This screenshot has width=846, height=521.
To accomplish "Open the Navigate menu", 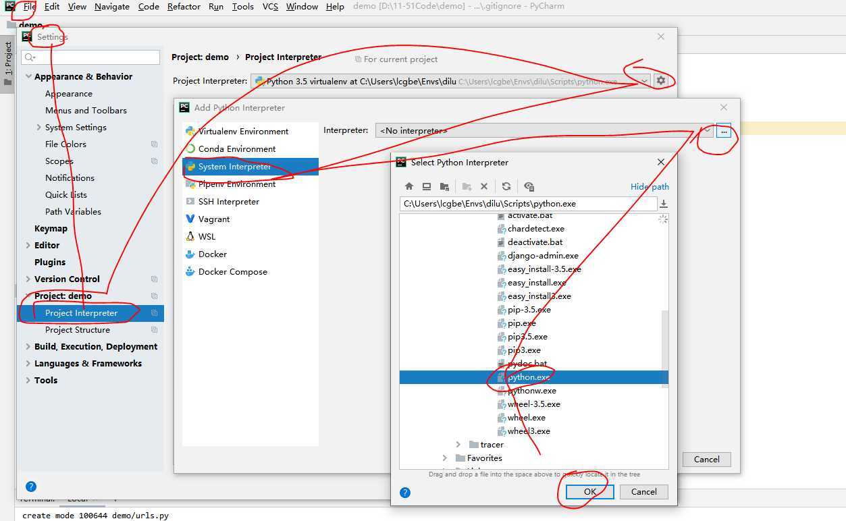I will (x=112, y=7).
